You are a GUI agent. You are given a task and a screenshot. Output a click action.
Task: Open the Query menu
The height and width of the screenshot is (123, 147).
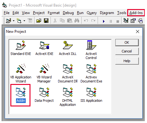tap(92, 13)
